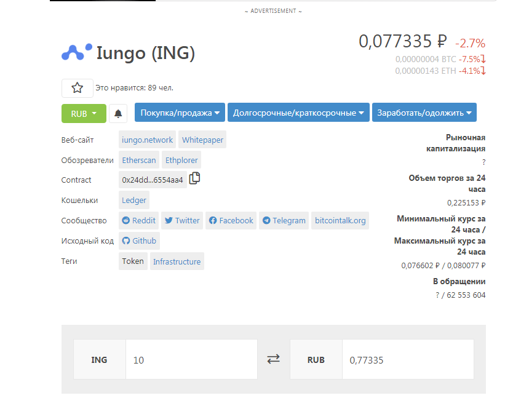The width and height of the screenshot is (529, 398).
Task: Click 0,00000004 BTC price value
Action: [x=426, y=59]
